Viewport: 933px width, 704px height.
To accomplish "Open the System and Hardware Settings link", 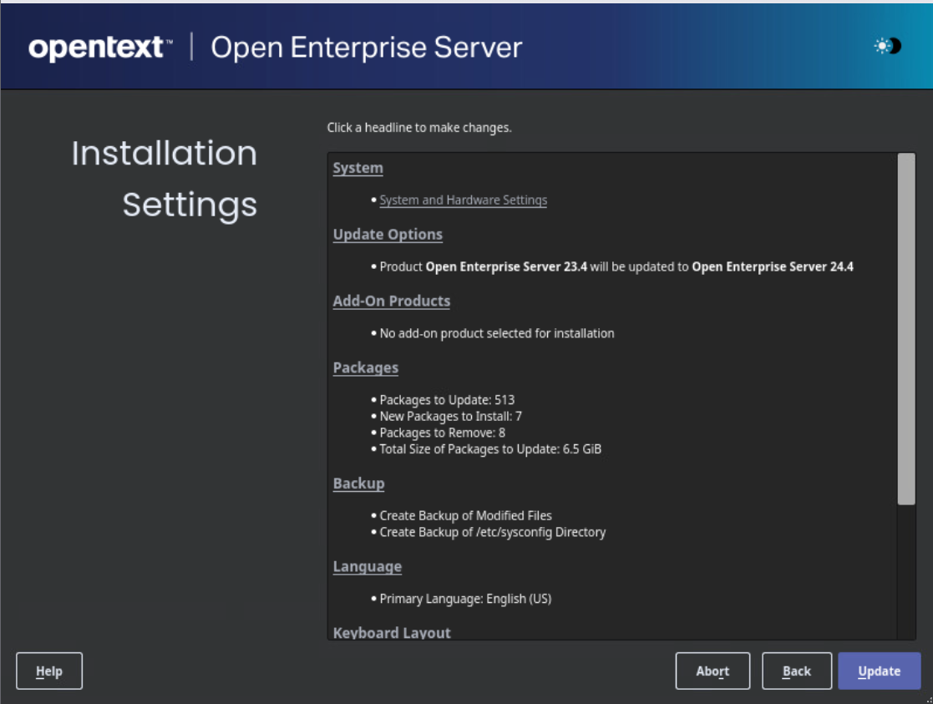I will tap(462, 200).
